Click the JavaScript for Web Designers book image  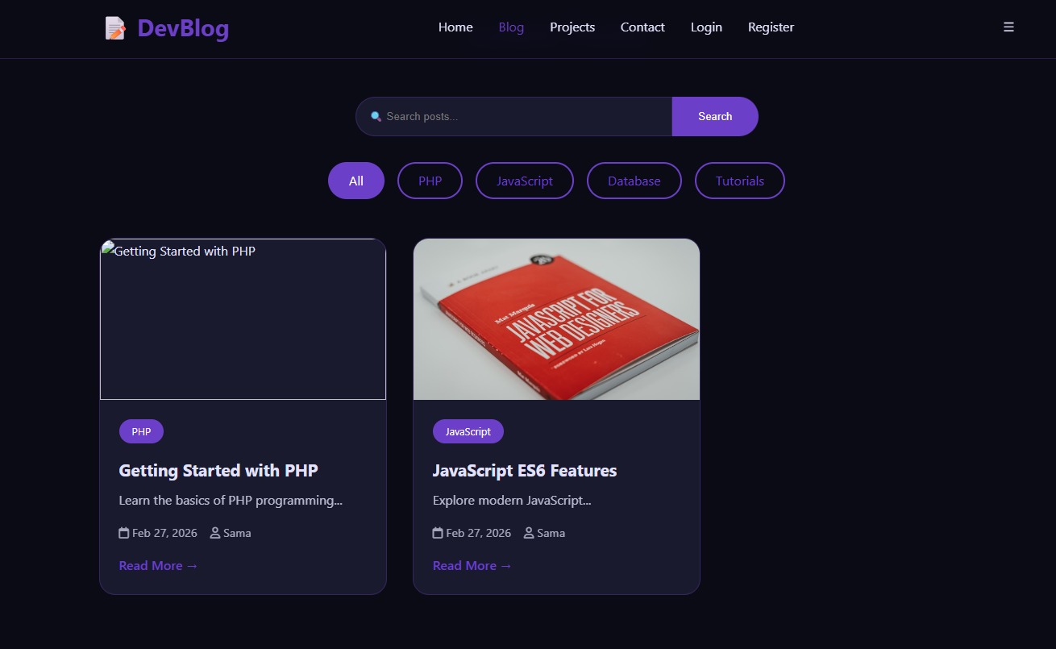[x=555, y=318]
